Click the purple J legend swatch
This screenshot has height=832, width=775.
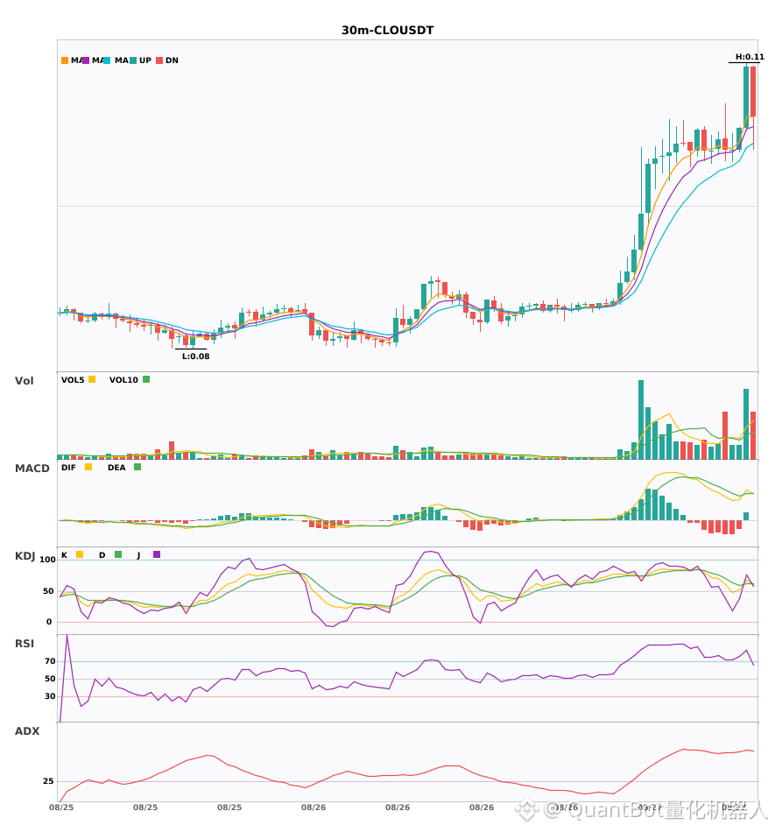[157, 554]
